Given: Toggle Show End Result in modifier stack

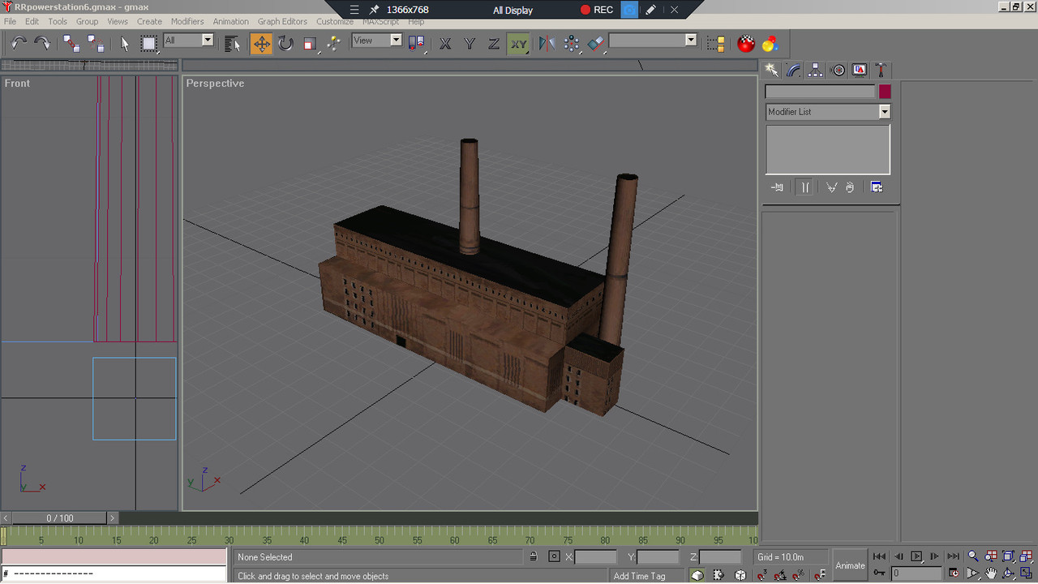Looking at the screenshot, I should pos(804,187).
